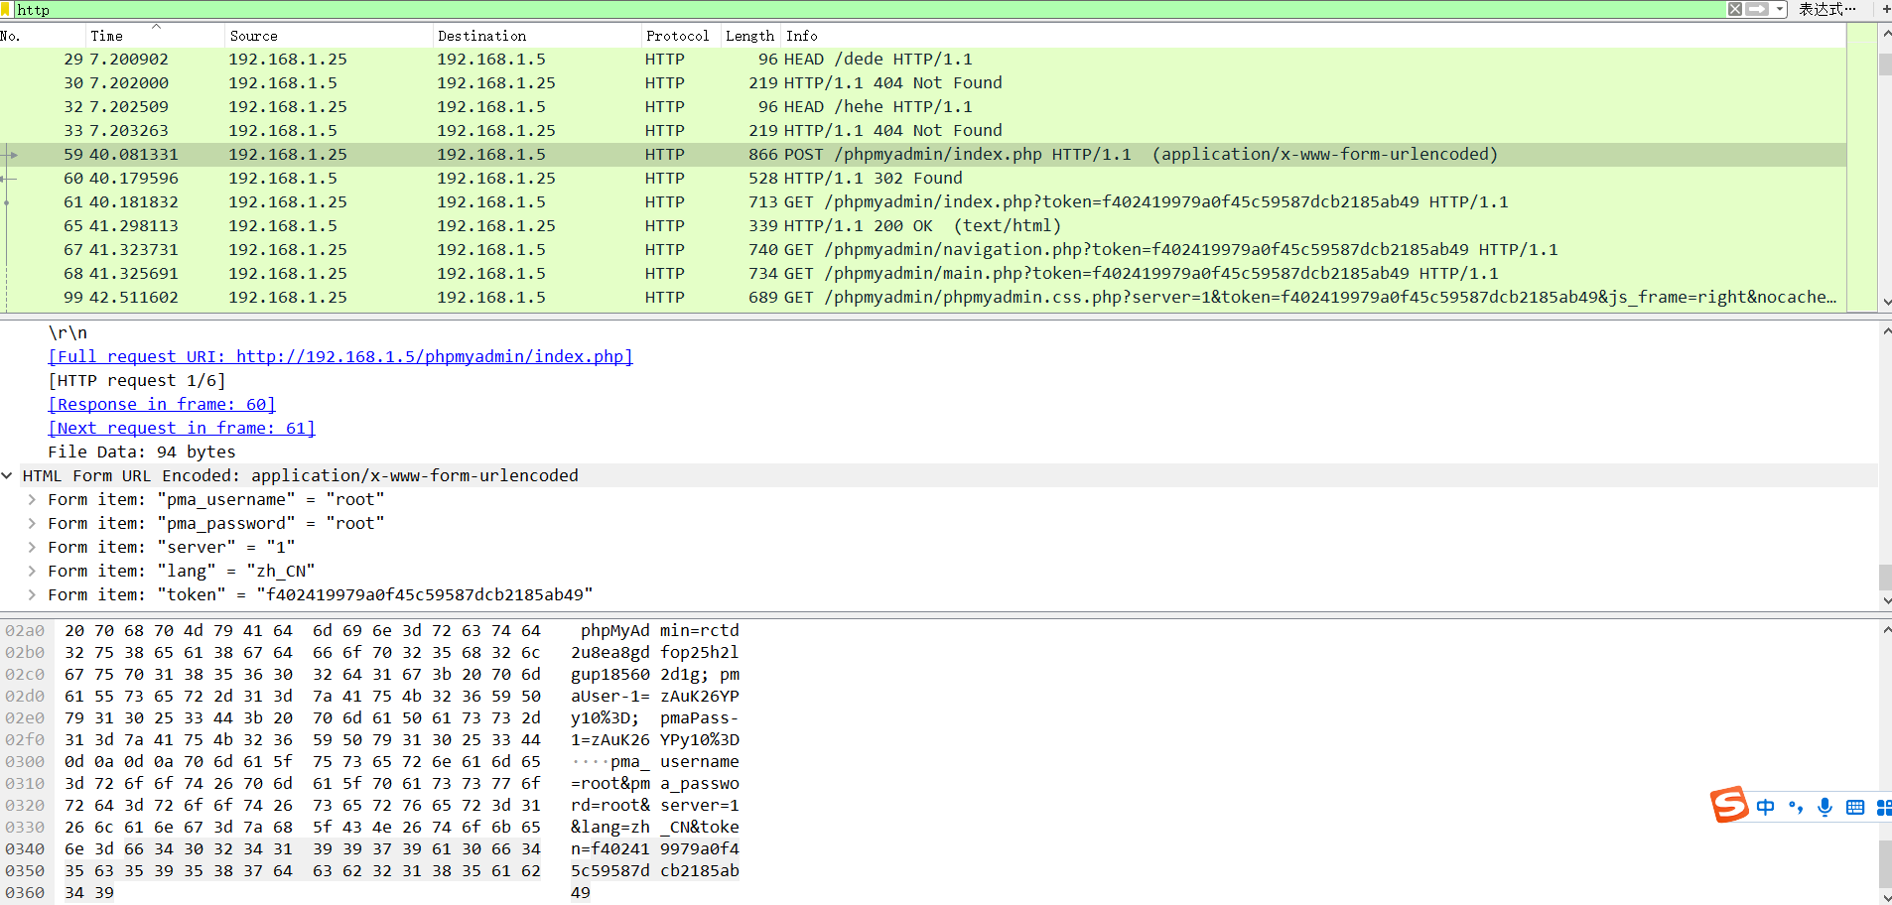The width and height of the screenshot is (1892, 905).
Task: Select hex row offset 02a0
Action: point(25,631)
